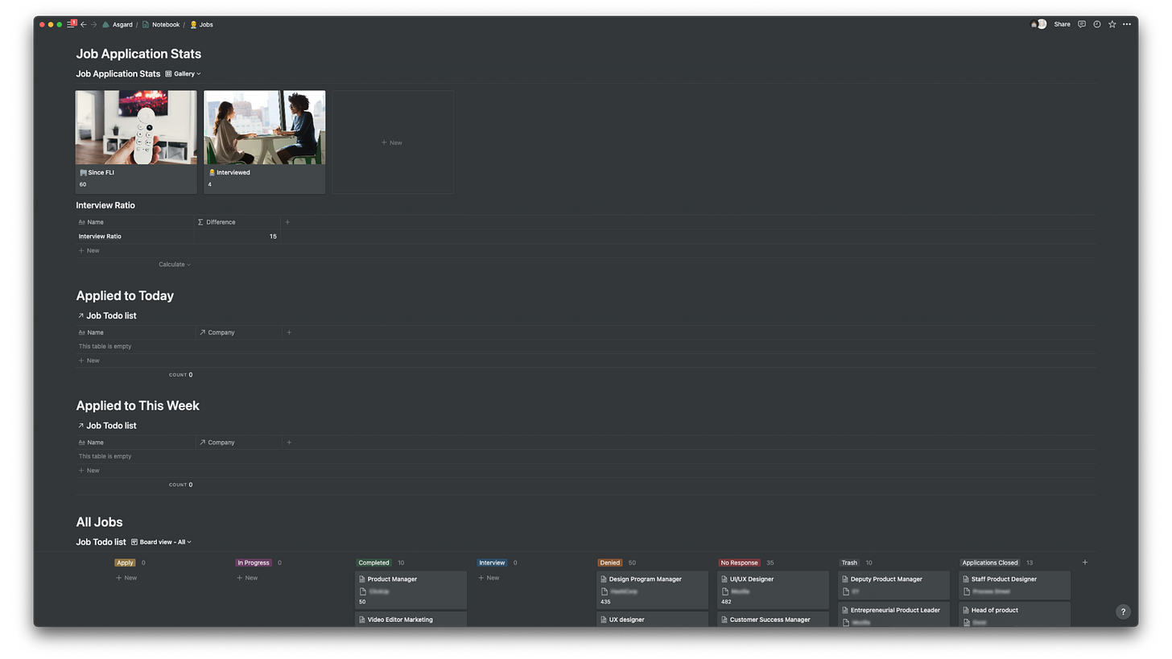Add a new board group with plus icon

tap(1085, 562)
